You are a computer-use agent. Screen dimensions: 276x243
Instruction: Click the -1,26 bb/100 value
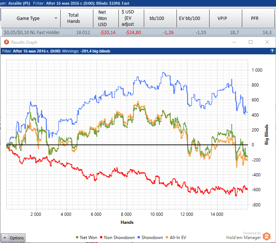tap(168, 33)
